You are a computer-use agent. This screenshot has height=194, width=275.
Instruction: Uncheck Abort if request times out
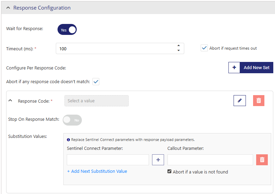(204, 48)
